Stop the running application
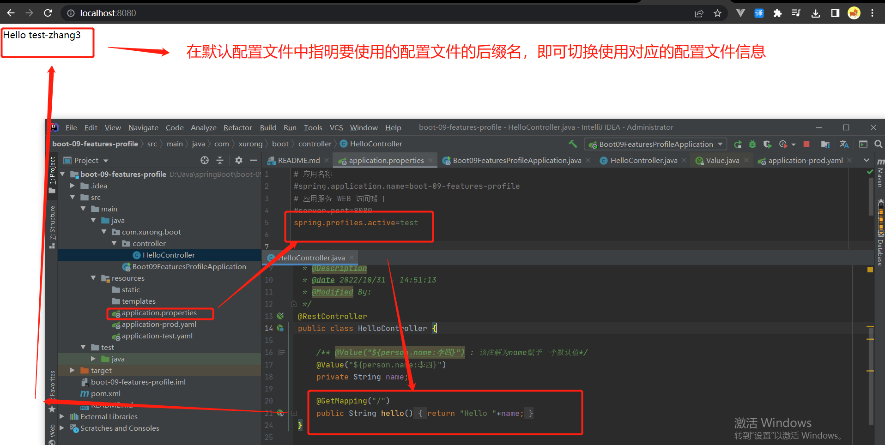The image size is (885, 445). pos(806,144)
